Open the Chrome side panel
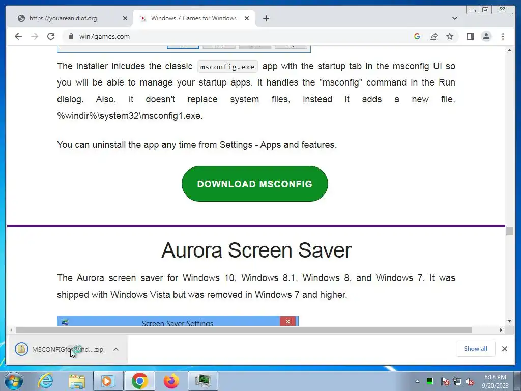 470,36
